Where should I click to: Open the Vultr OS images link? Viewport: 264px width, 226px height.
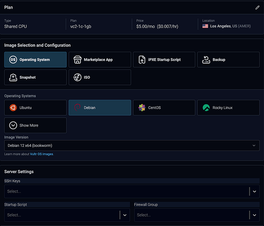click(x=42, y=154)
